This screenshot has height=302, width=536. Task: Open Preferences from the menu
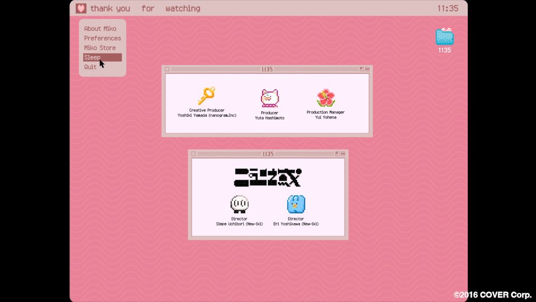(x=103, y=39)
